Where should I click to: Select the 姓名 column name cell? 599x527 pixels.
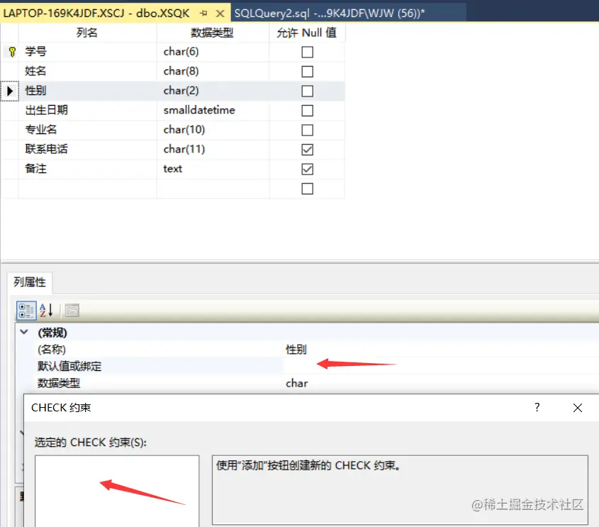click(x=87, y=71)
